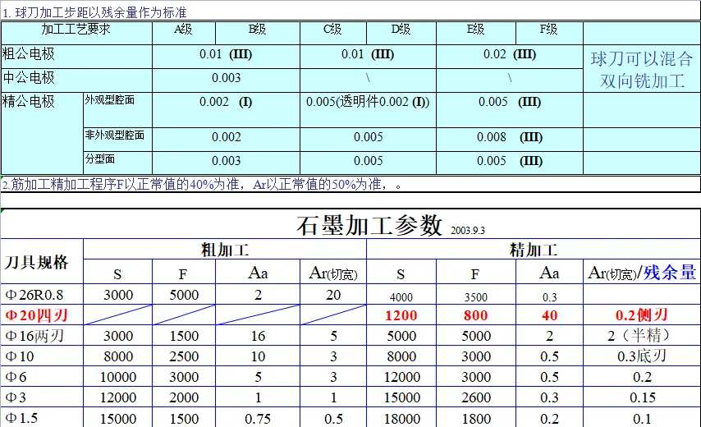This screenshot has height=427, width=701.
Task: Click the red 800 cell
Action: point(475,315)
